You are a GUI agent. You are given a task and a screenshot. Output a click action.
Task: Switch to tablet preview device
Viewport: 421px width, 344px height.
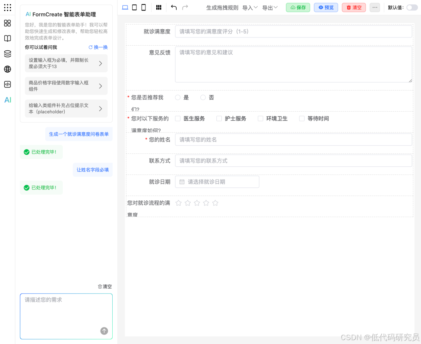134,7
